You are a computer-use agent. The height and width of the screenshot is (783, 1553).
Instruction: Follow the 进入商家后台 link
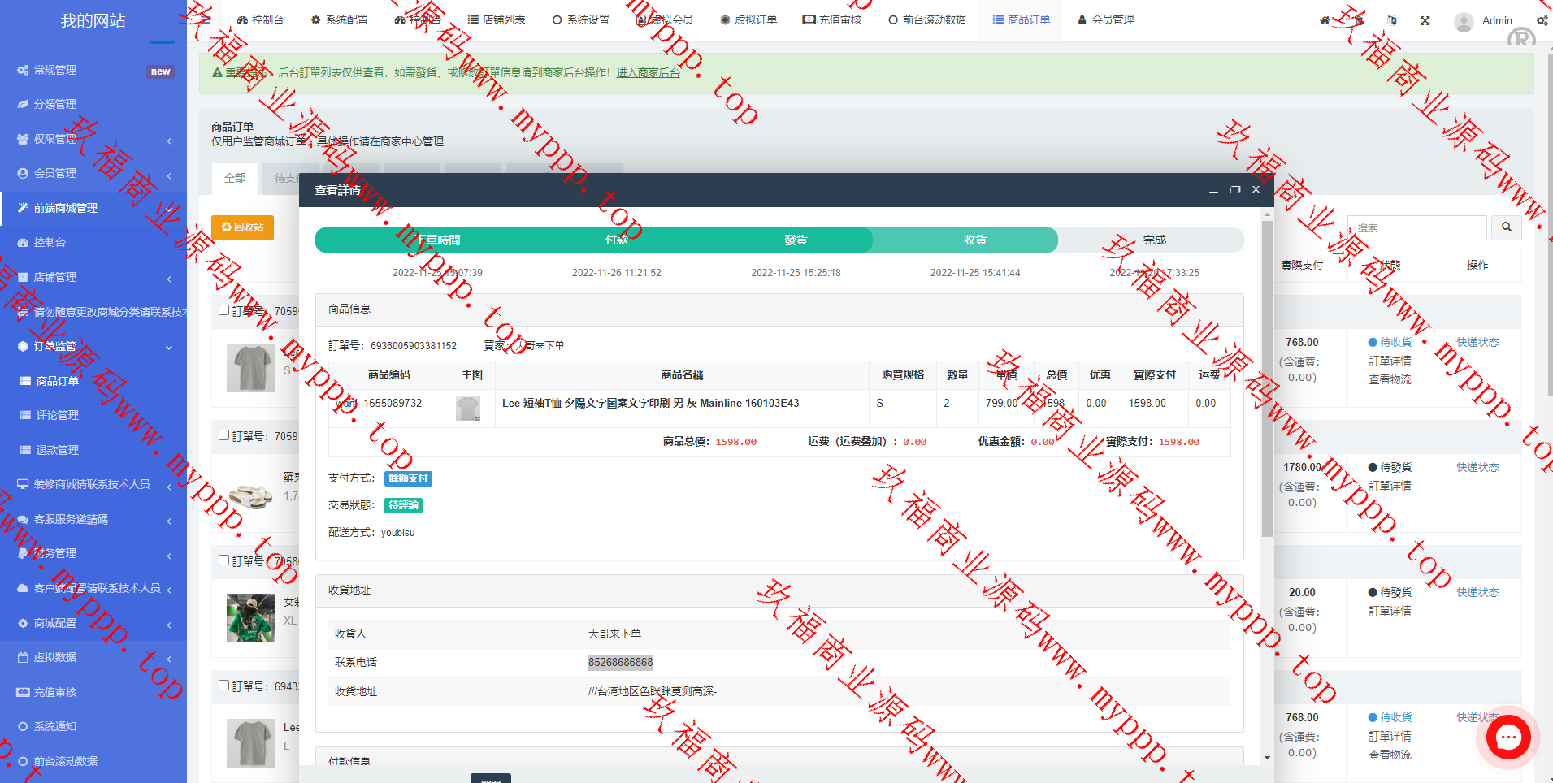coord(648,72)
